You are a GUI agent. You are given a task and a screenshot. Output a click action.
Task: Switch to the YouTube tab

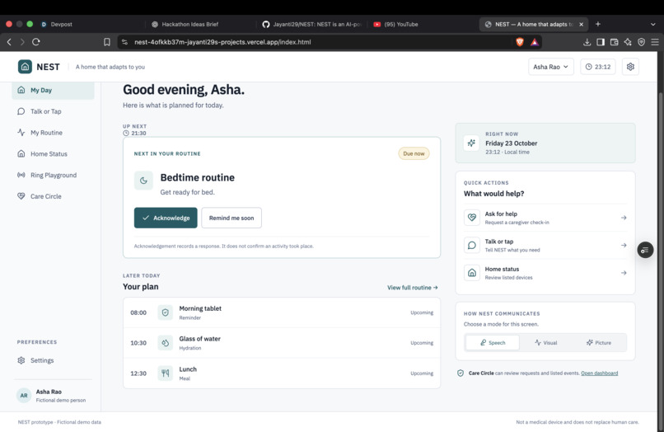pyautogui.click(x=396, y=24)
